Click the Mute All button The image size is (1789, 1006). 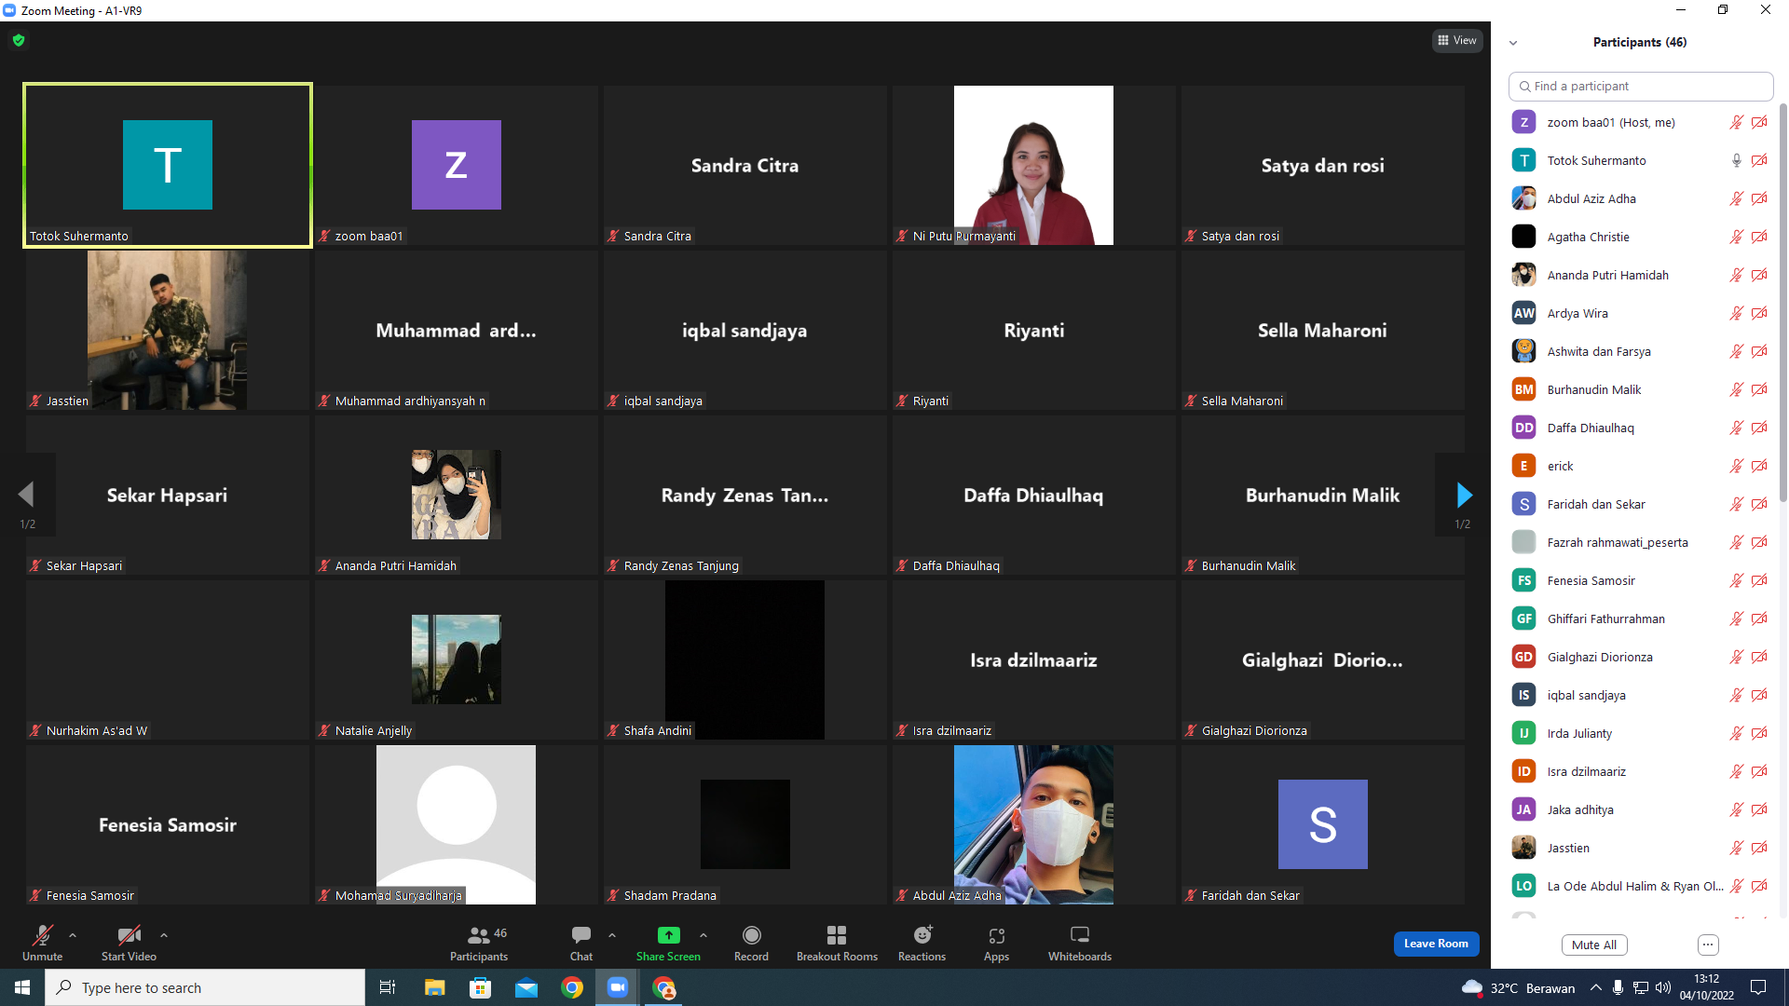[x=1594, y=945]
